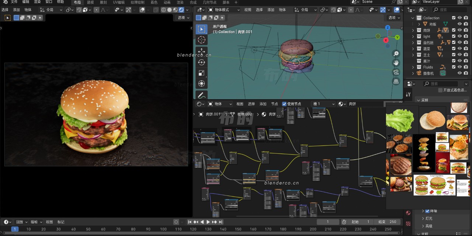
Task: Open the texture properties checker icon
Action: [x=408, y=223]
